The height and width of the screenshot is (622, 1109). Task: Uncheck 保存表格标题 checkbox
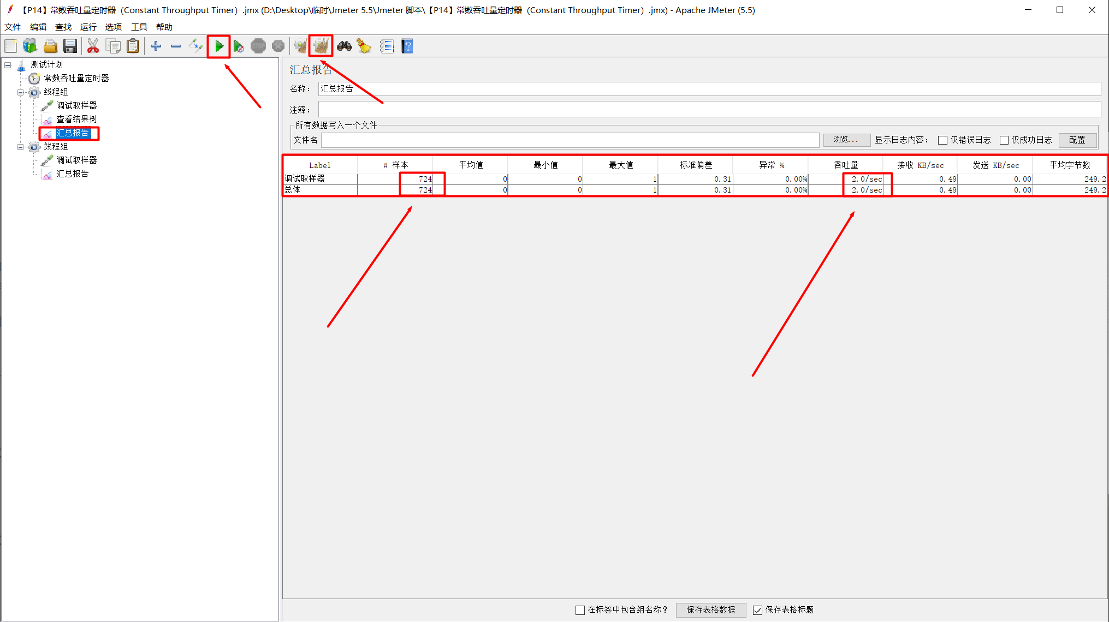tap(757, 610)
